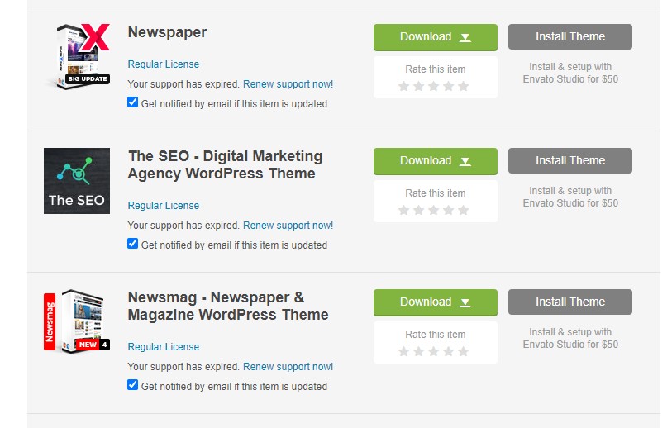Rate Newspaper four stars
Image resolution: width=672 pixels, height=428 pixels.
448,86
